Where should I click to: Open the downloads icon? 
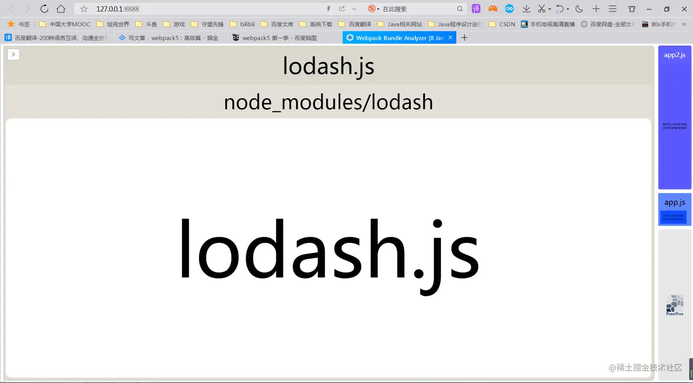527,9
